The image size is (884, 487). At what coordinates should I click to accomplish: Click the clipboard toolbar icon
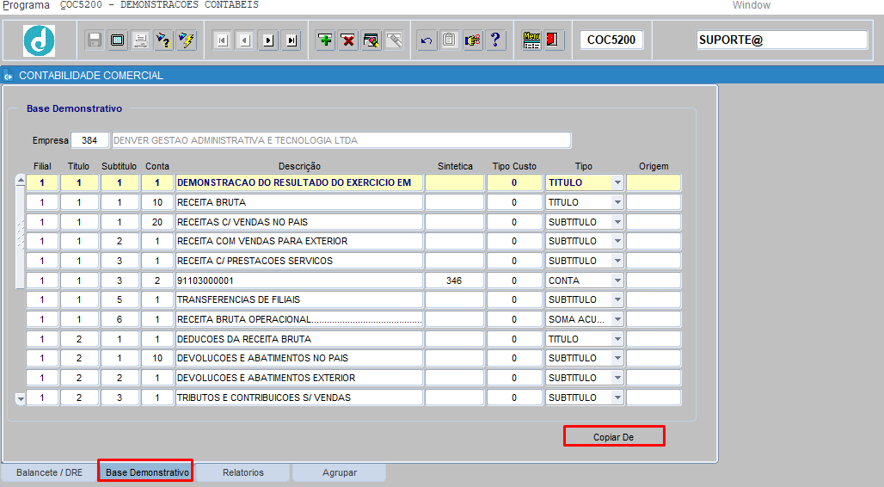click(x=450, y=40)
